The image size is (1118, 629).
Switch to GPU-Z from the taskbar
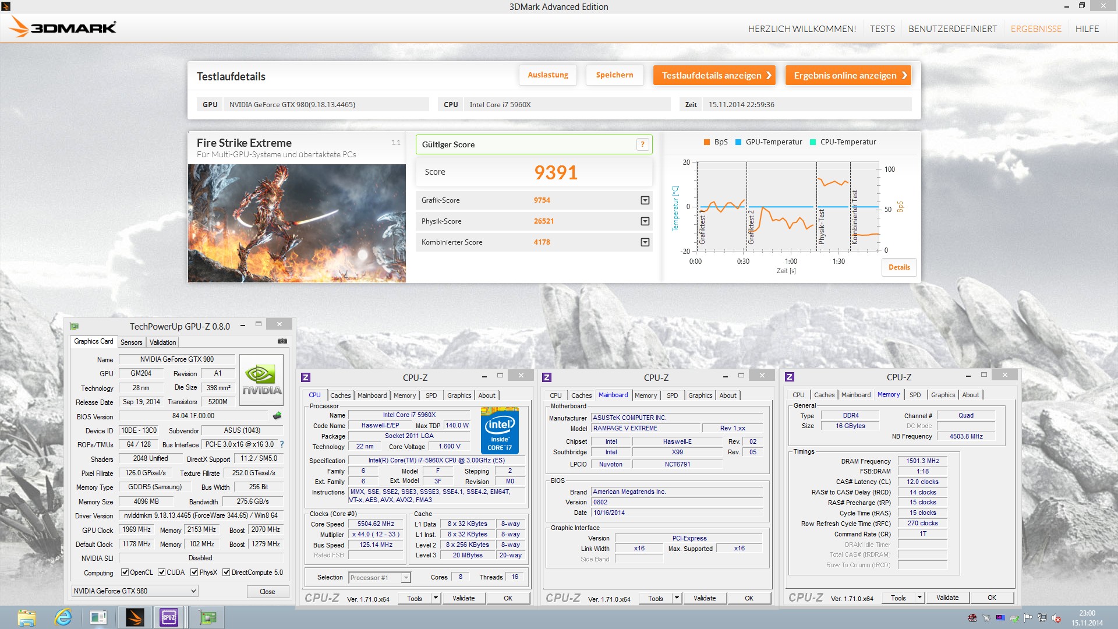(x=207, y=617)
